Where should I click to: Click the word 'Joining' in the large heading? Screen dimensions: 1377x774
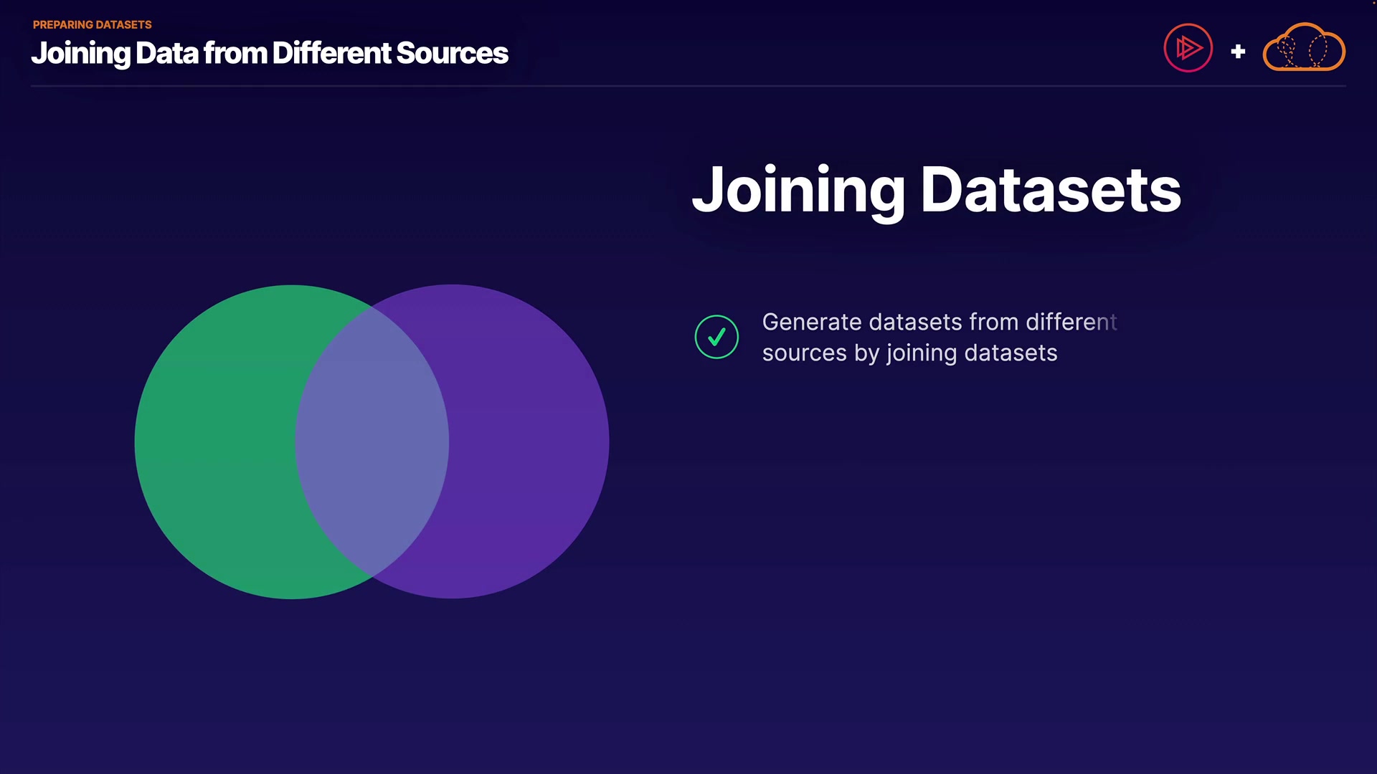(798, 191)
